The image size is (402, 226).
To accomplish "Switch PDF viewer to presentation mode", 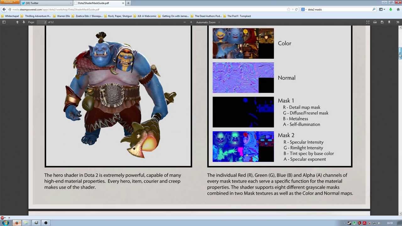I will 368,22.
